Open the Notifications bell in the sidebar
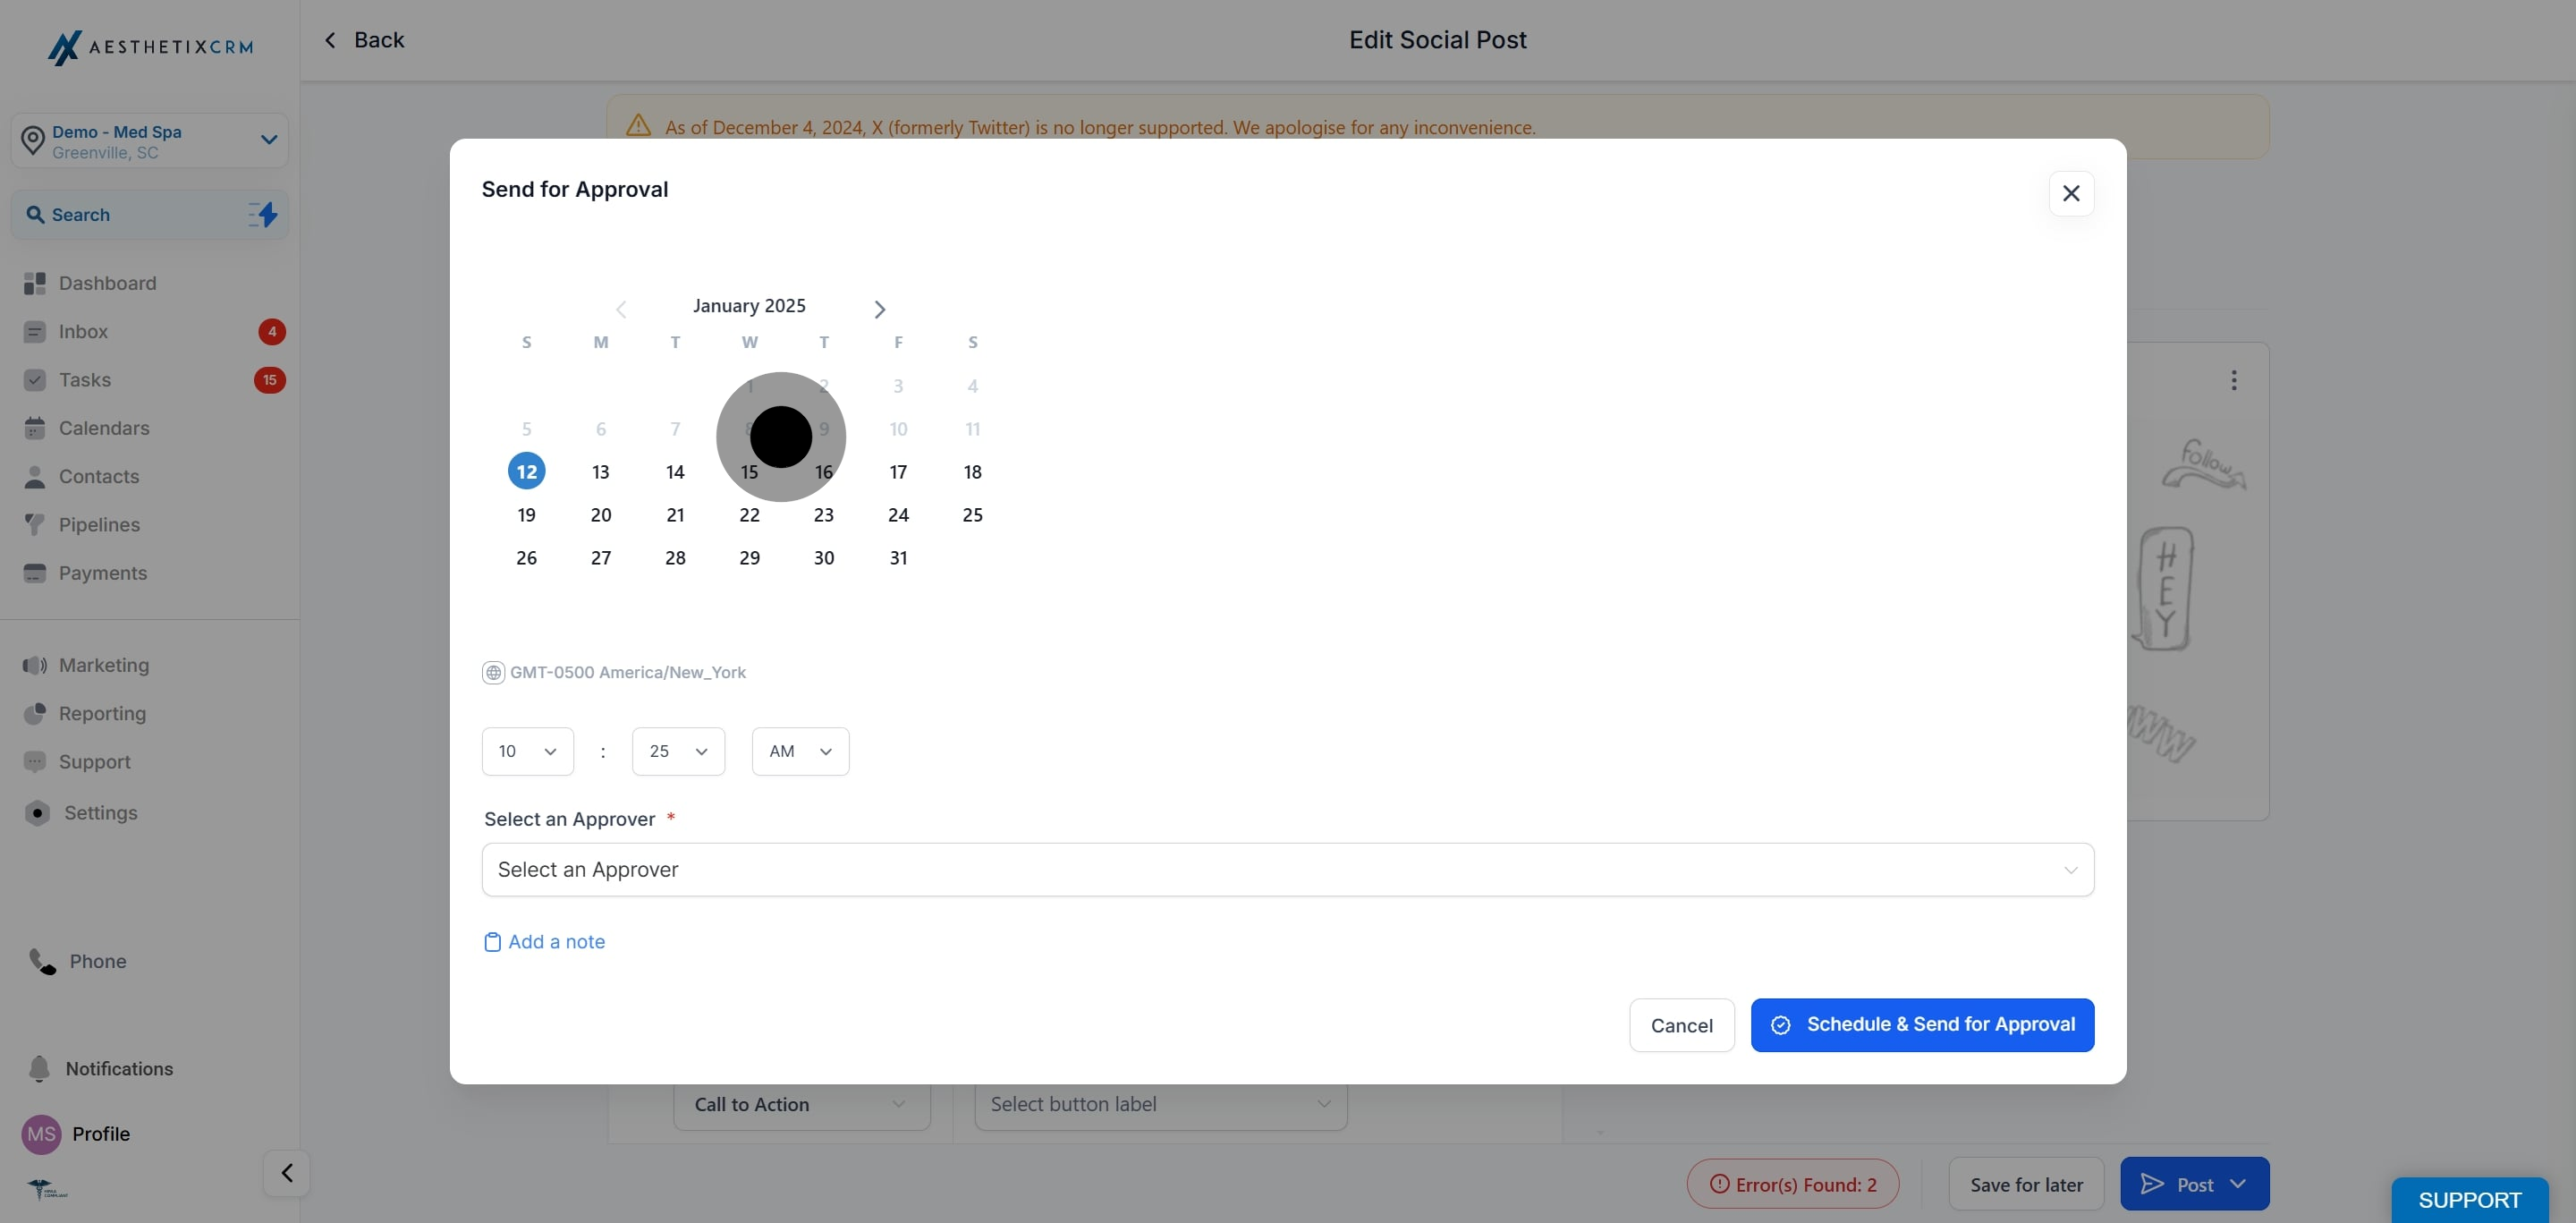This screenshot has height=1223, width=2576. click(40, 1068)
